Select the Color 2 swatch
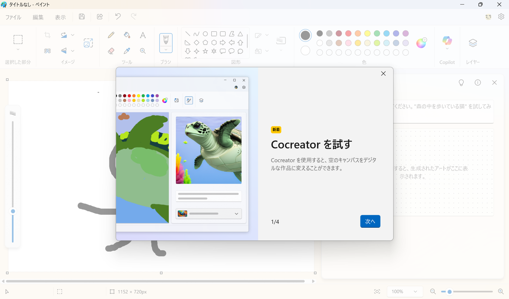Image resolution: width=509 pixels, height=299 pixels. pos(305,50)
